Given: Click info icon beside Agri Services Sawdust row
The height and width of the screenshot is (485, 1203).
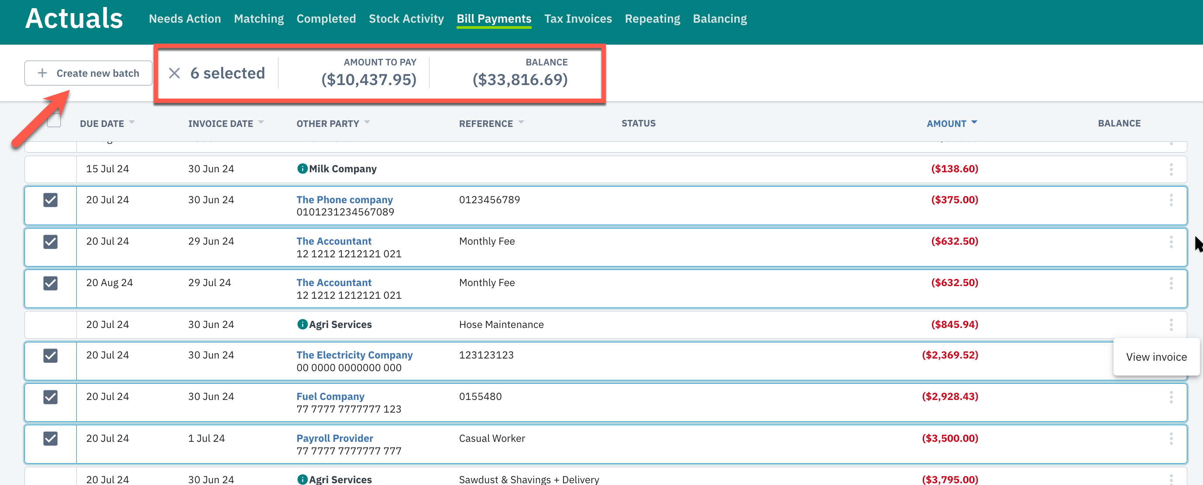Looking at the screenshot, I should point(302,479).
